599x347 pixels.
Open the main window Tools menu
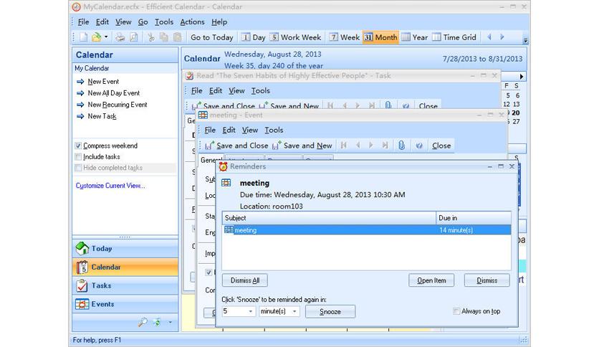(164, 22)
